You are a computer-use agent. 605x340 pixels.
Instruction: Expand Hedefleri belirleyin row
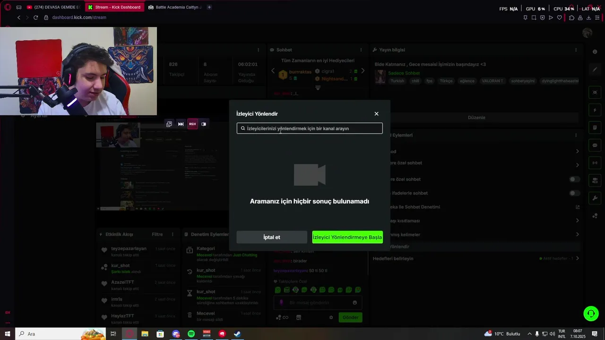475,258
